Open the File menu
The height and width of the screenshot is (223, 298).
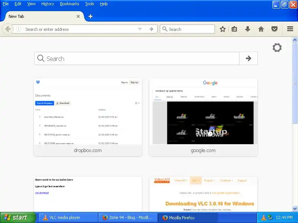(6, 4)
